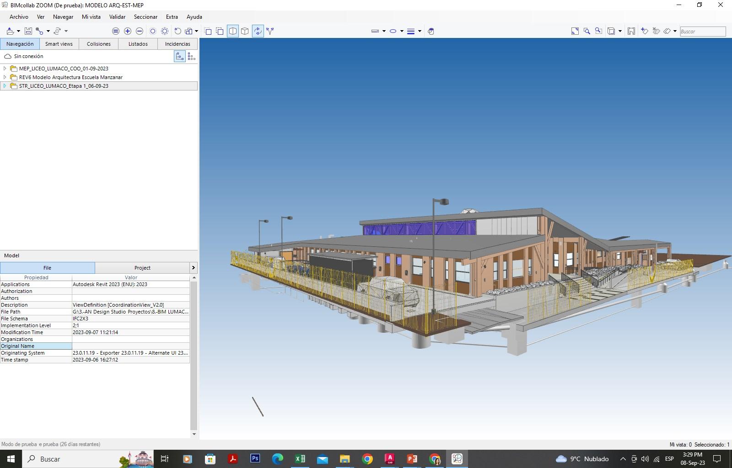Click the floor plan view icon
Screen dimensions: 732x468
[631, 31]
